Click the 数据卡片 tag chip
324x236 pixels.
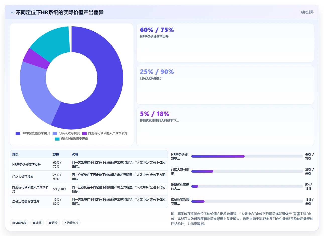pyautogui.click(x=71, y=223)
